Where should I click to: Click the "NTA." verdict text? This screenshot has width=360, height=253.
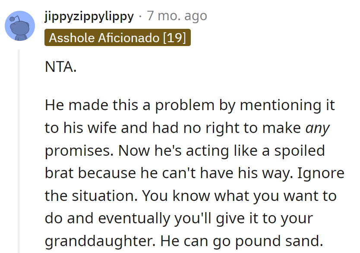click(61, 67)
